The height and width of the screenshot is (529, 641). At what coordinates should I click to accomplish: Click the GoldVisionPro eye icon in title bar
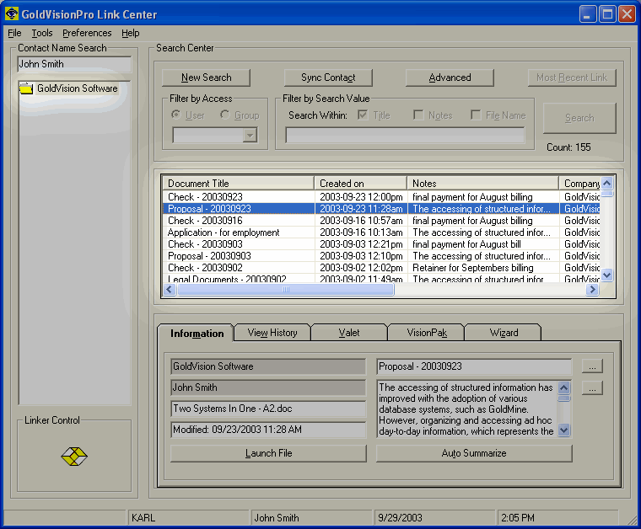(x=12, y=13)
